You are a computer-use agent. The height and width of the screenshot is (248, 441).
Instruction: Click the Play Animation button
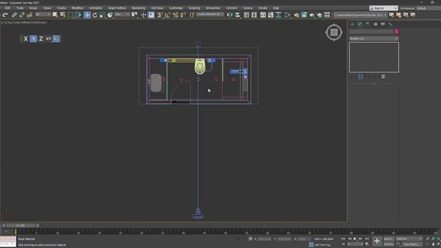(355, 239)
